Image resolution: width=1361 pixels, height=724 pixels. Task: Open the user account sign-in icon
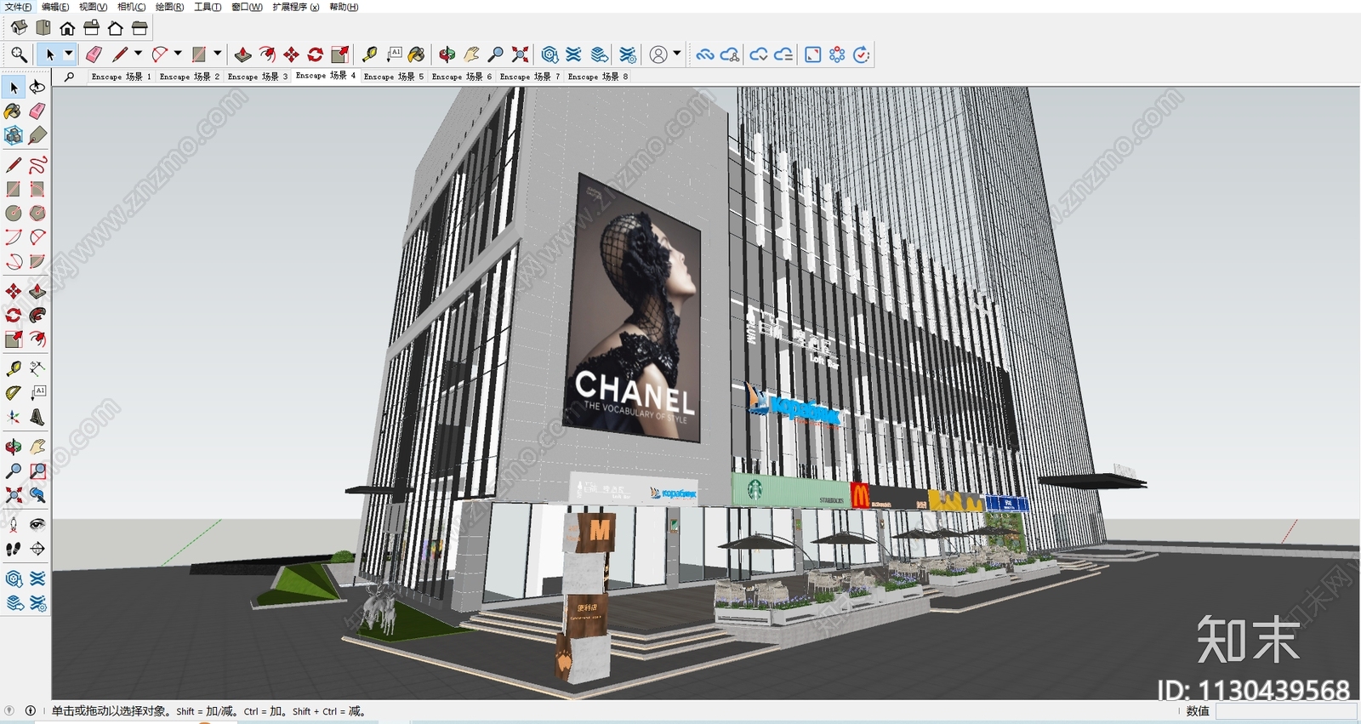tap(658, 54)
